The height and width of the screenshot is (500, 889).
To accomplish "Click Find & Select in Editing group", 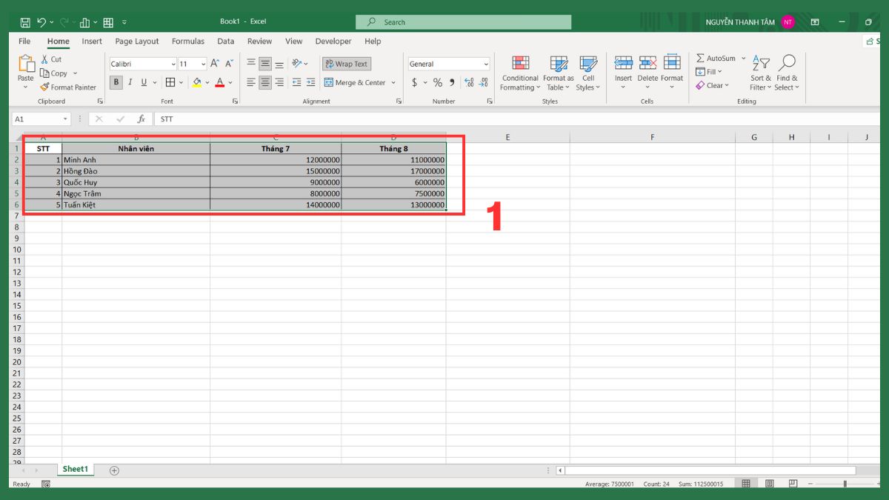I will tap(787, 72).
